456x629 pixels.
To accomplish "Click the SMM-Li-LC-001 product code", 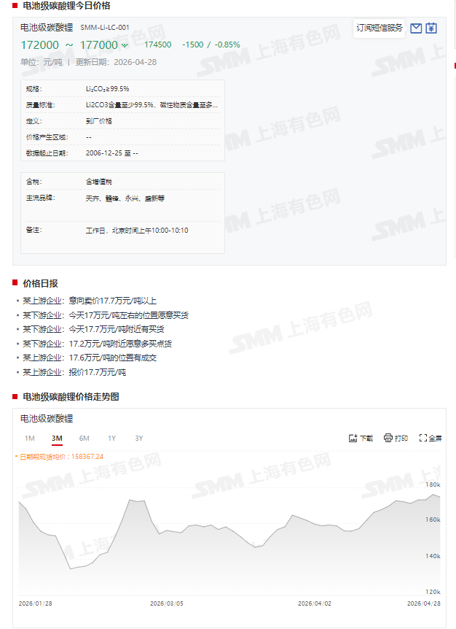I will click(105, 28).
